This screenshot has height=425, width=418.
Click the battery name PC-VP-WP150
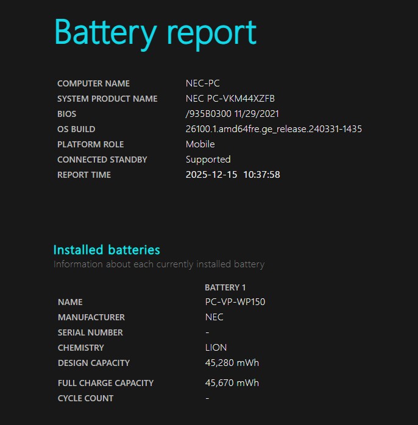coord(235,302)
